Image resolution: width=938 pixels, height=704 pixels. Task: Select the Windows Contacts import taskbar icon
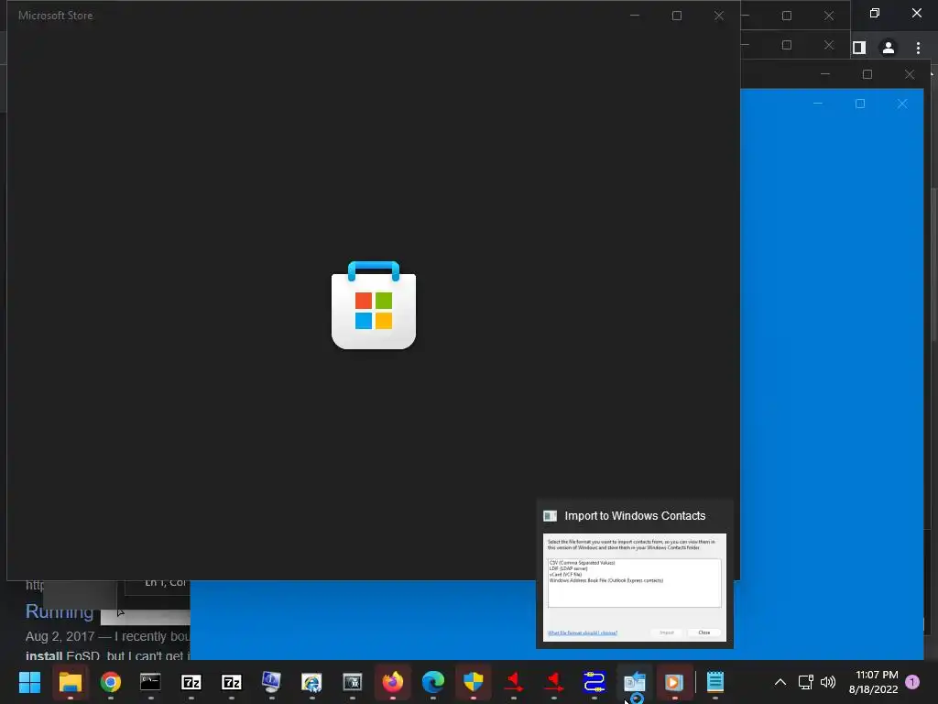634,682
